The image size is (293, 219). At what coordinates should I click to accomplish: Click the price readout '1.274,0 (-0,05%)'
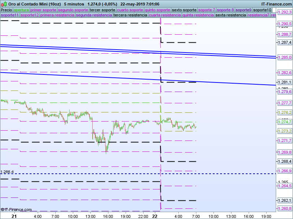(x=103, y=4)
